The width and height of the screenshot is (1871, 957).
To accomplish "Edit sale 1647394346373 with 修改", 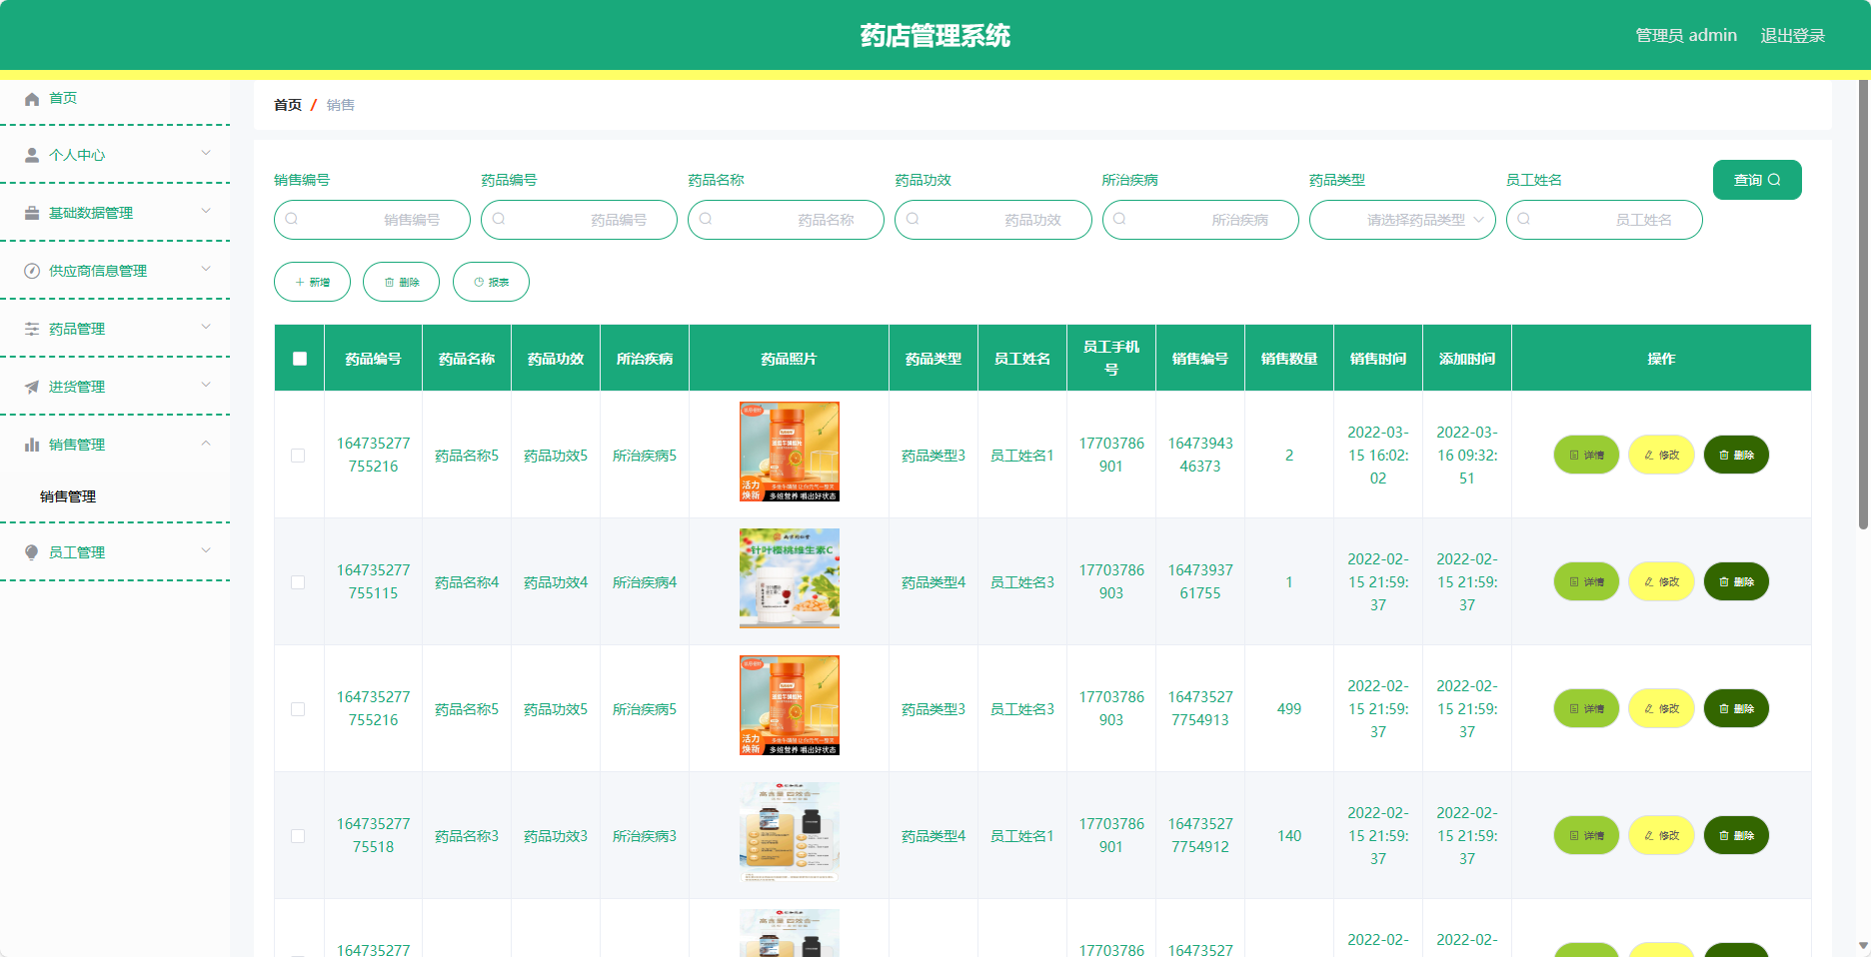I will 1661,455.
